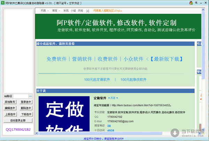Click the 删除选中 button

(26, 108)
